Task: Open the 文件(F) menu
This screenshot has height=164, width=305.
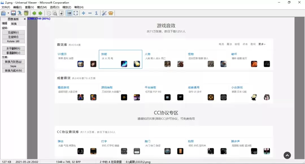Action: tap(6, 7)
